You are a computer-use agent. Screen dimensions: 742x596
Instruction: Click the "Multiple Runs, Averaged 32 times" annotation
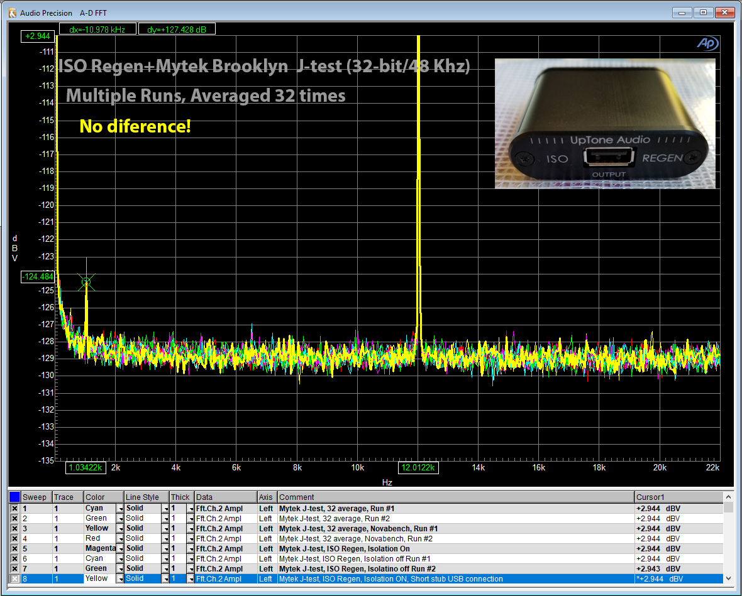206,95
